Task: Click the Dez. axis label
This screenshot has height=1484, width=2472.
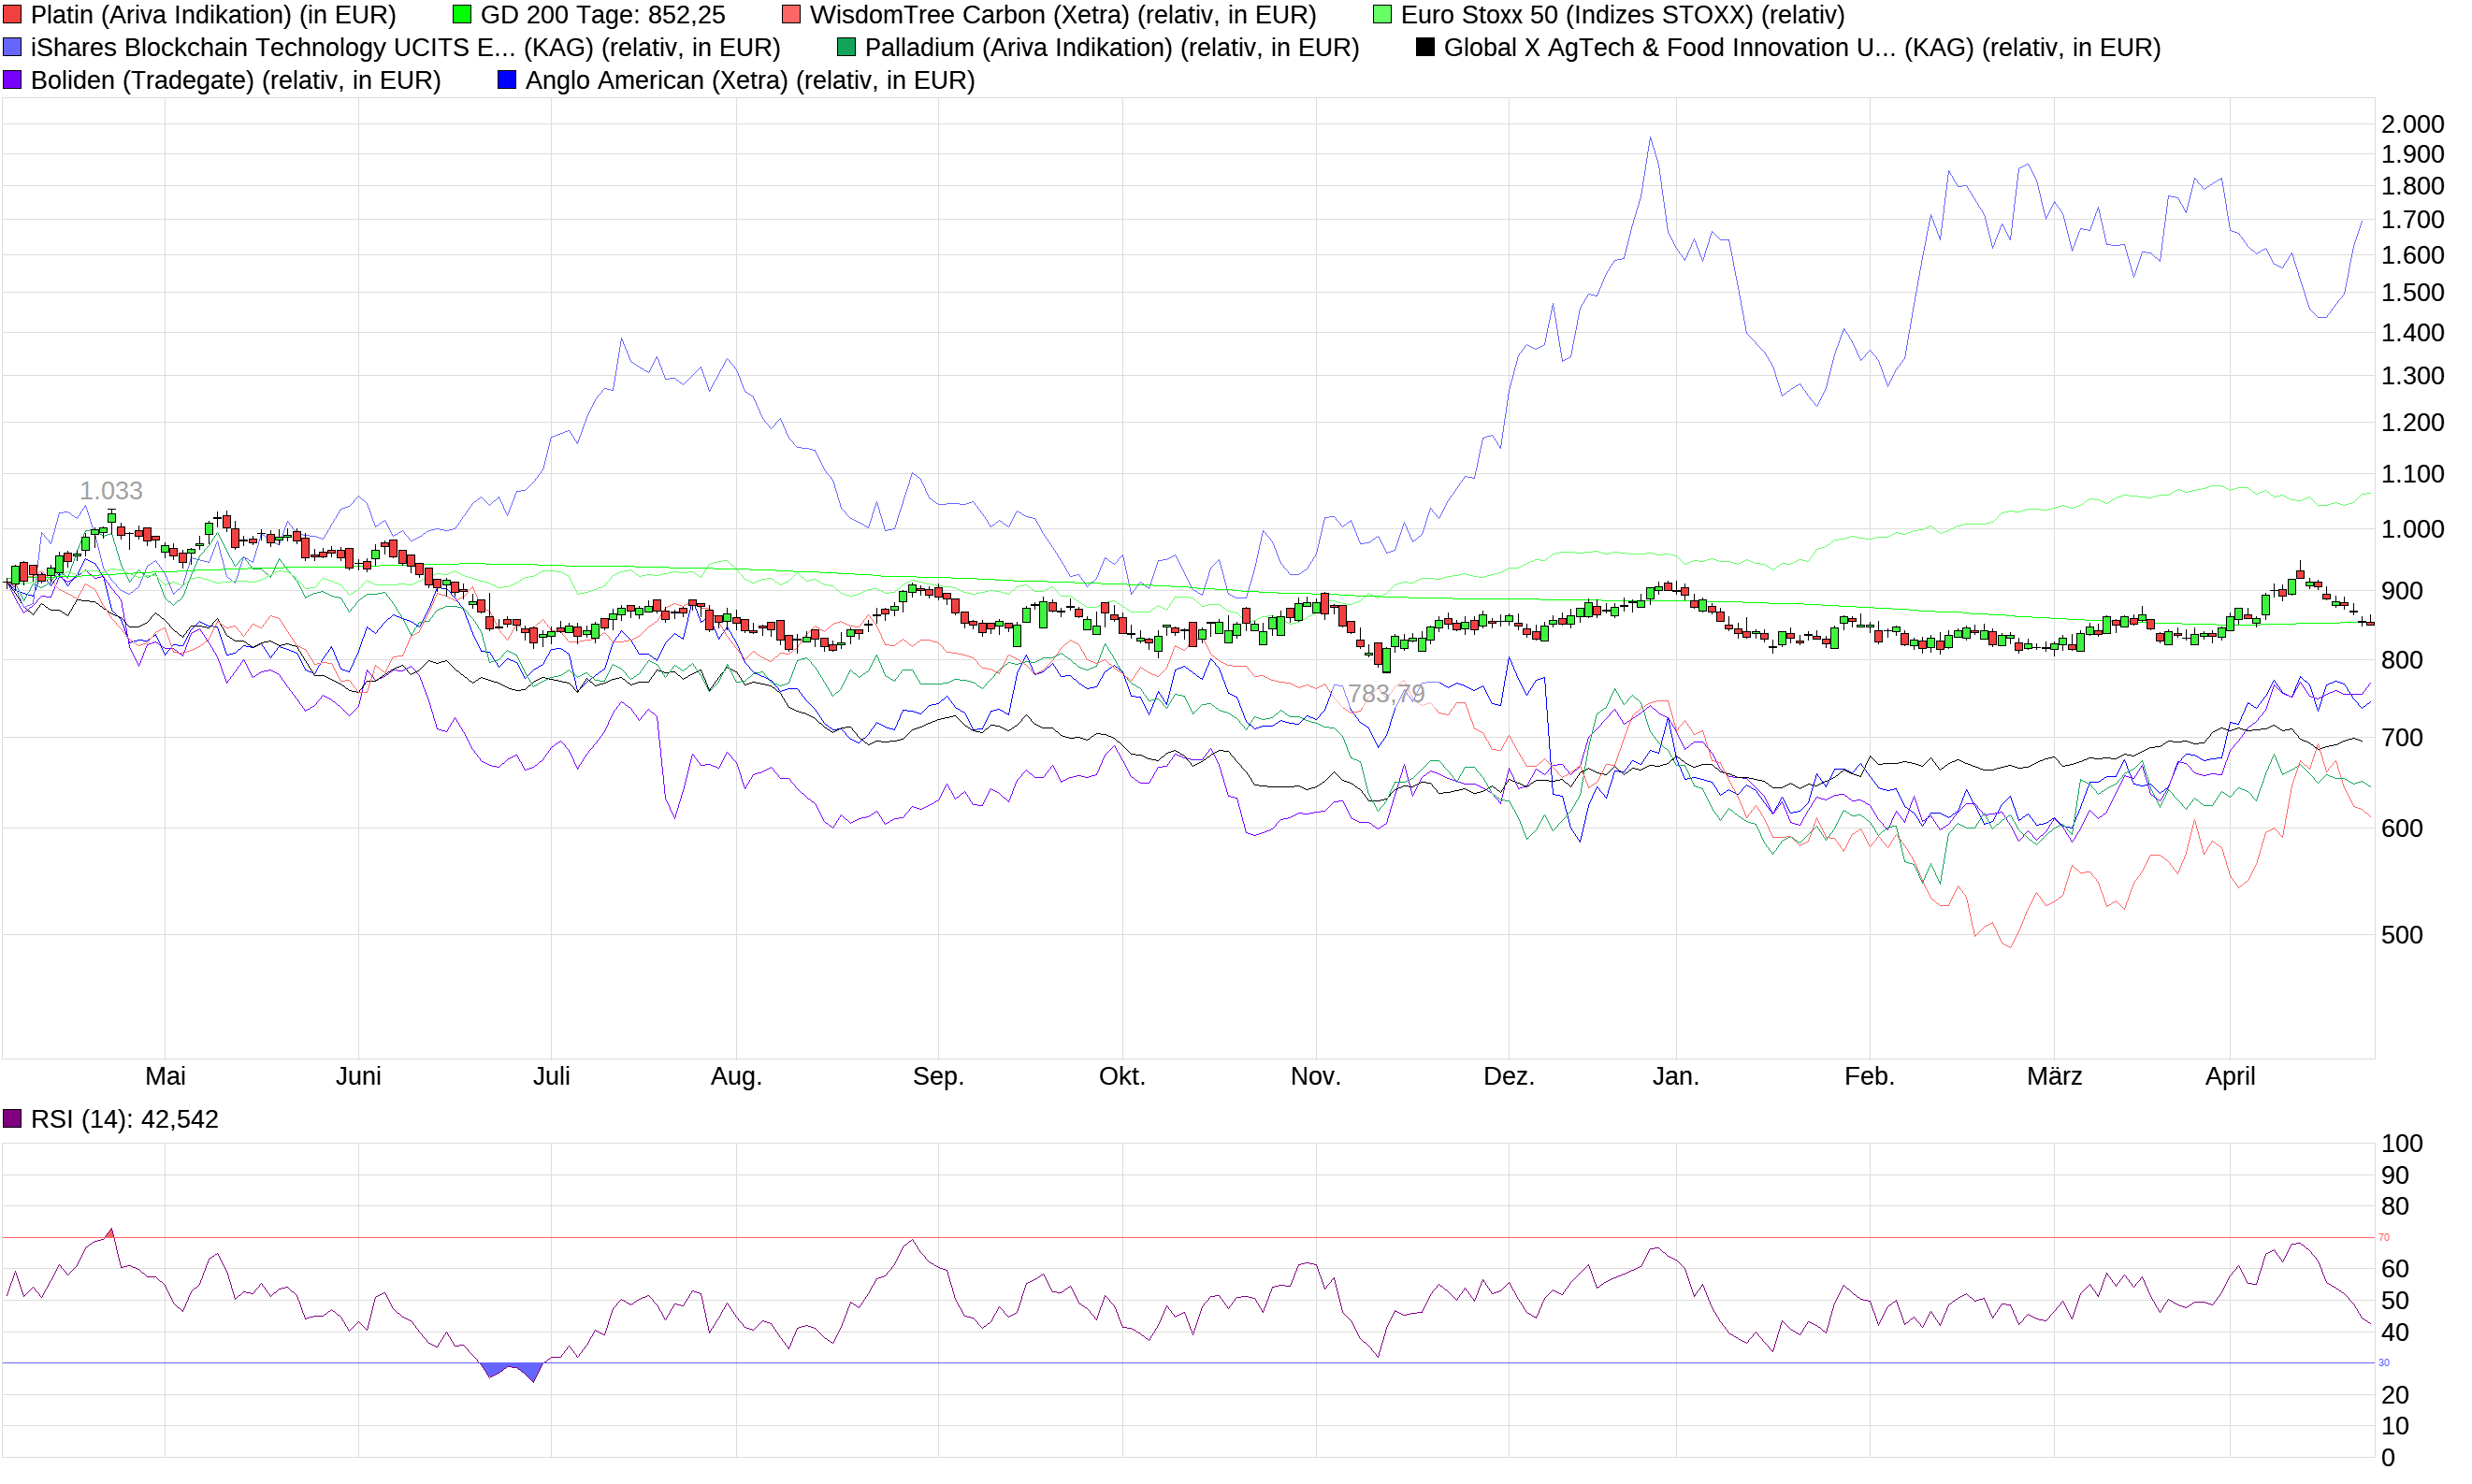Action: tap(1508, 1076)
